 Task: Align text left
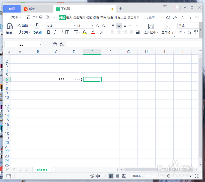point(113,32)
